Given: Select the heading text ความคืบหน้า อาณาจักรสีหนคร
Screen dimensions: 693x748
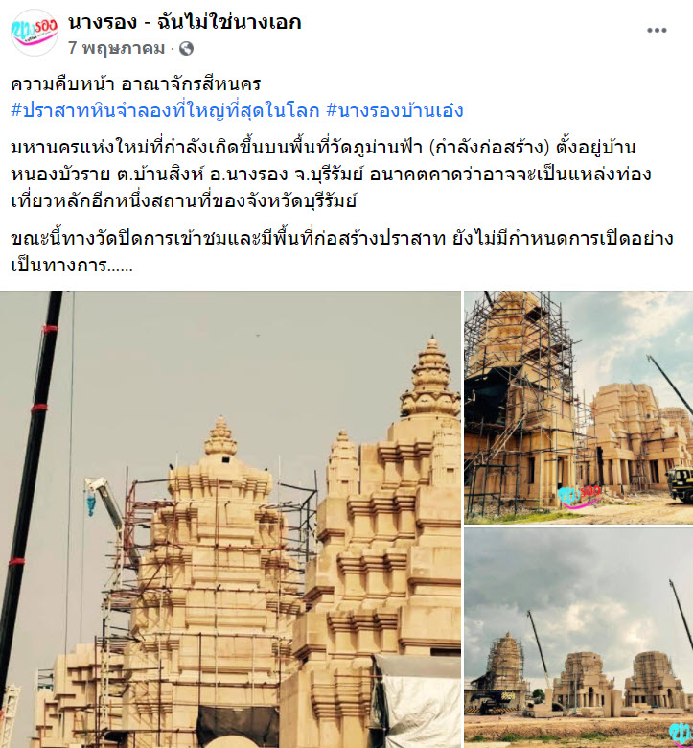Looking at the screenshot, I should click(x=135, y=84).
